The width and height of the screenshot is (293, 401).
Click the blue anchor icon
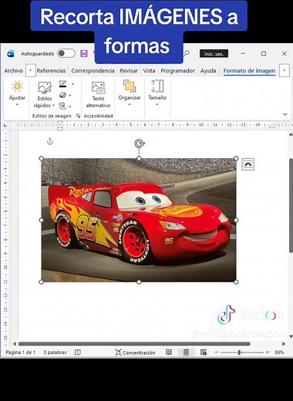(x=50, y=141)
